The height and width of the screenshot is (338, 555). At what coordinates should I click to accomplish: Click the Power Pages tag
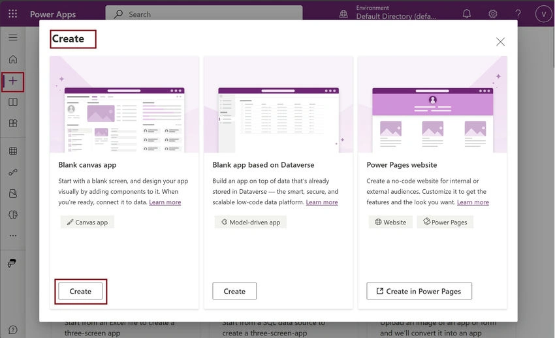click(445, 222)
